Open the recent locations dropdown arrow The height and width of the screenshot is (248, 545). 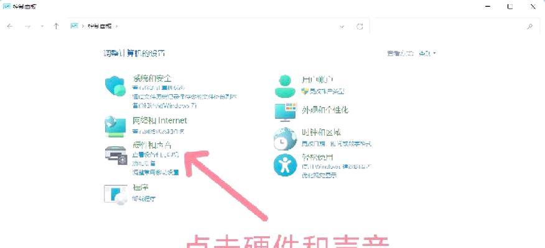pos(42,26)
